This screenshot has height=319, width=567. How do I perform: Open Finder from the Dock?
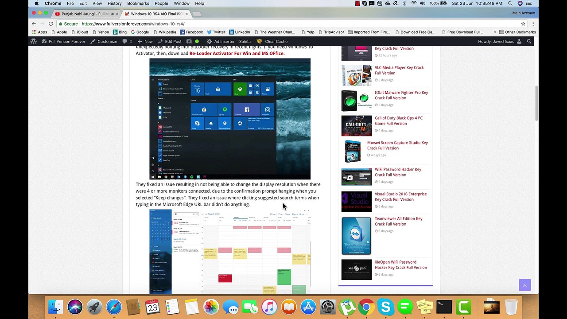(x=56, y=307)
